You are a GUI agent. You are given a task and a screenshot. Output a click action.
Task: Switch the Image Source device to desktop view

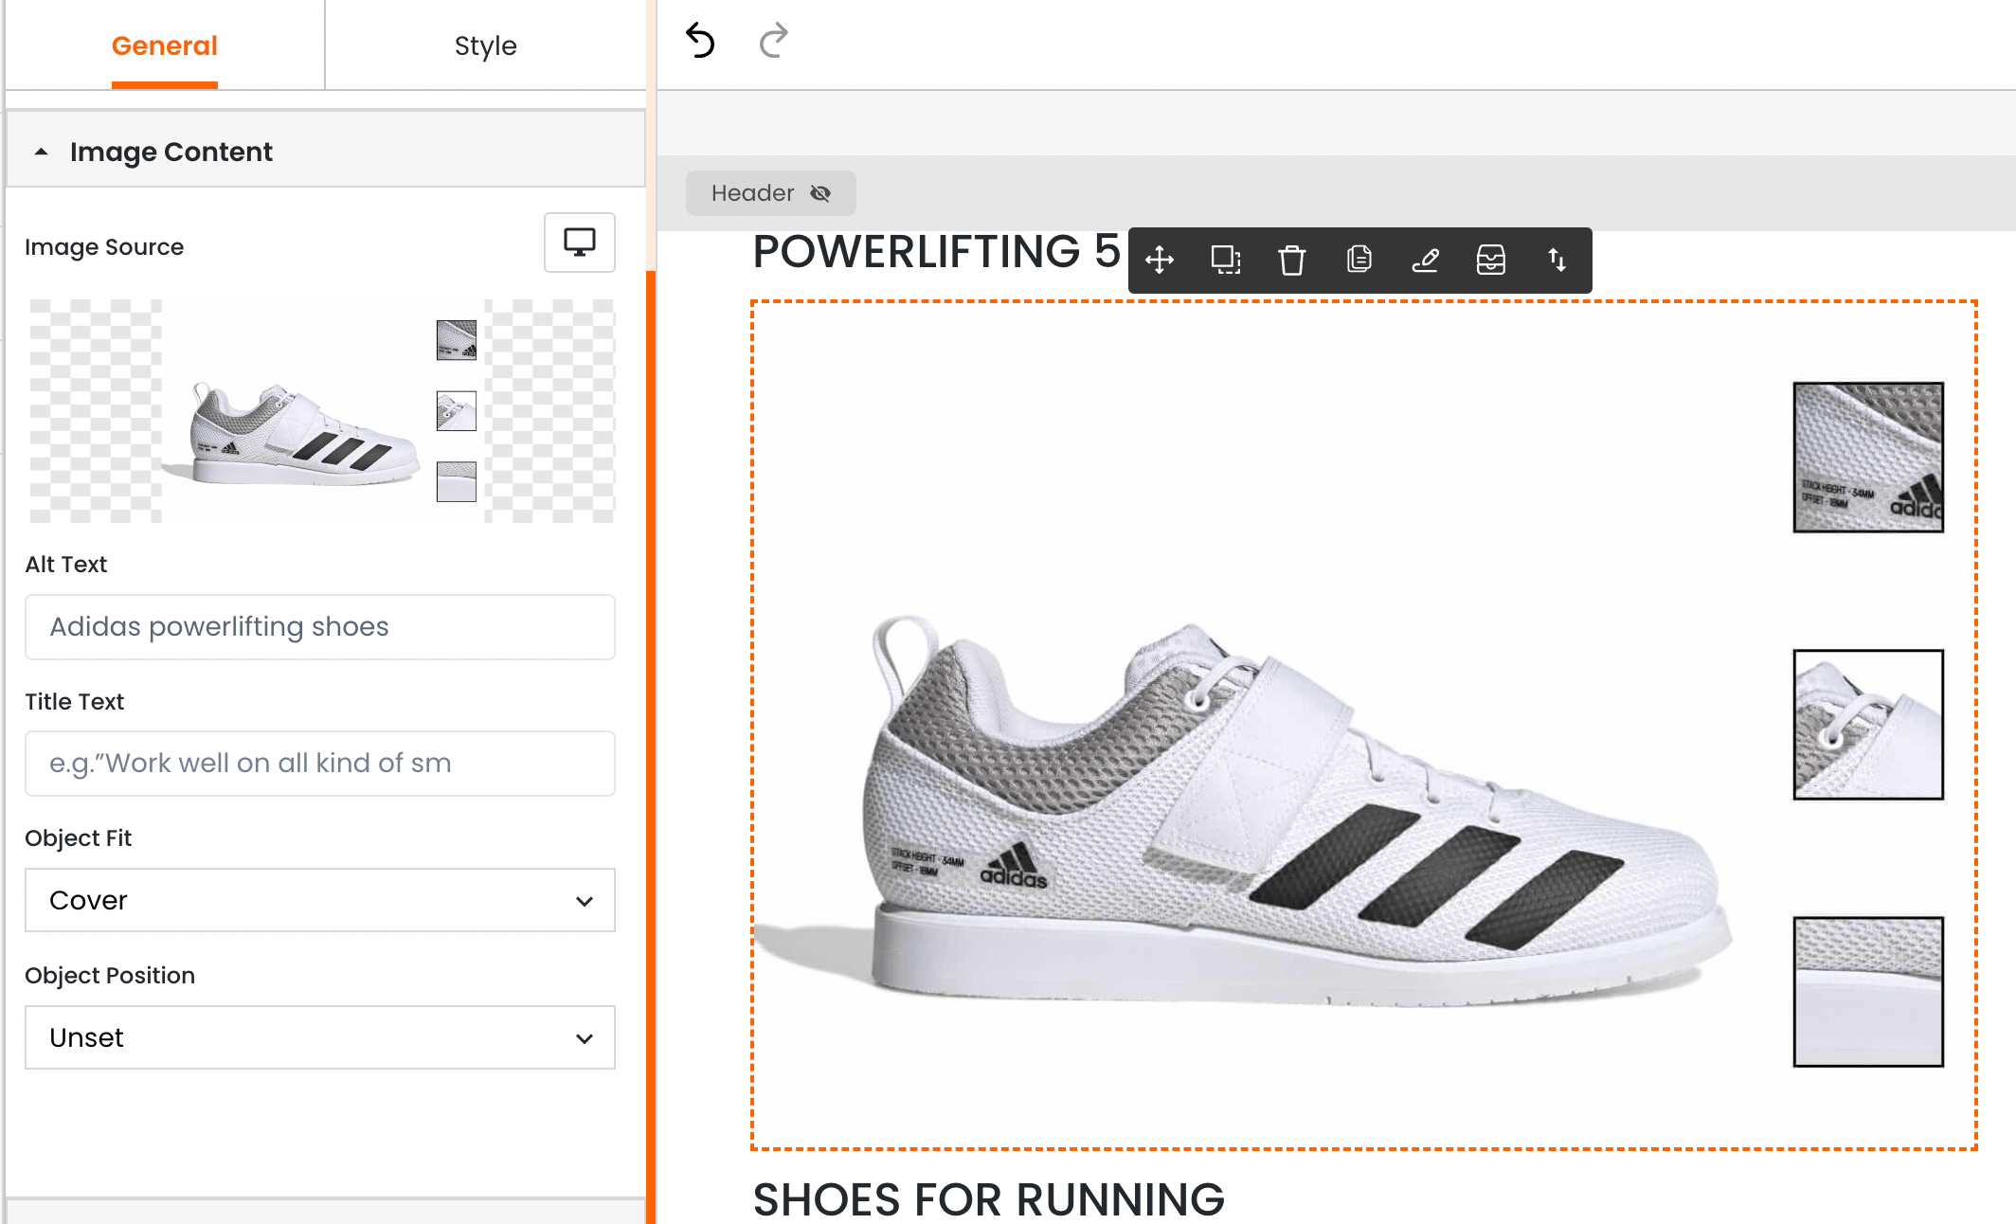tap(580, 243)
